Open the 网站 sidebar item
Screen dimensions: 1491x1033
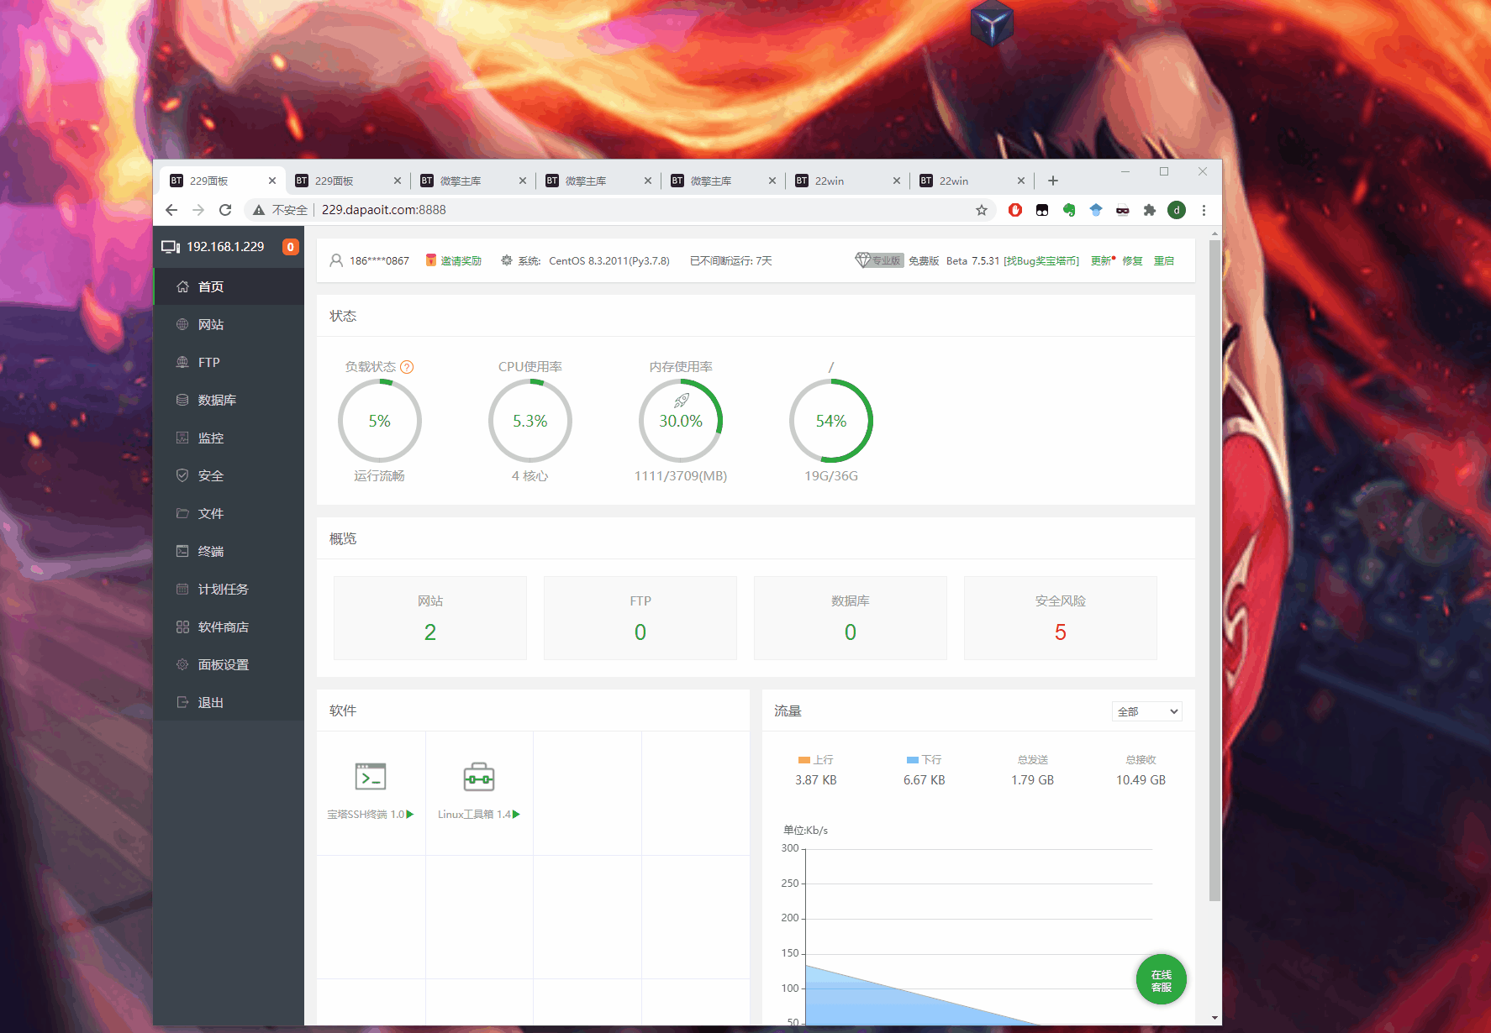click(x=229, y=324)
